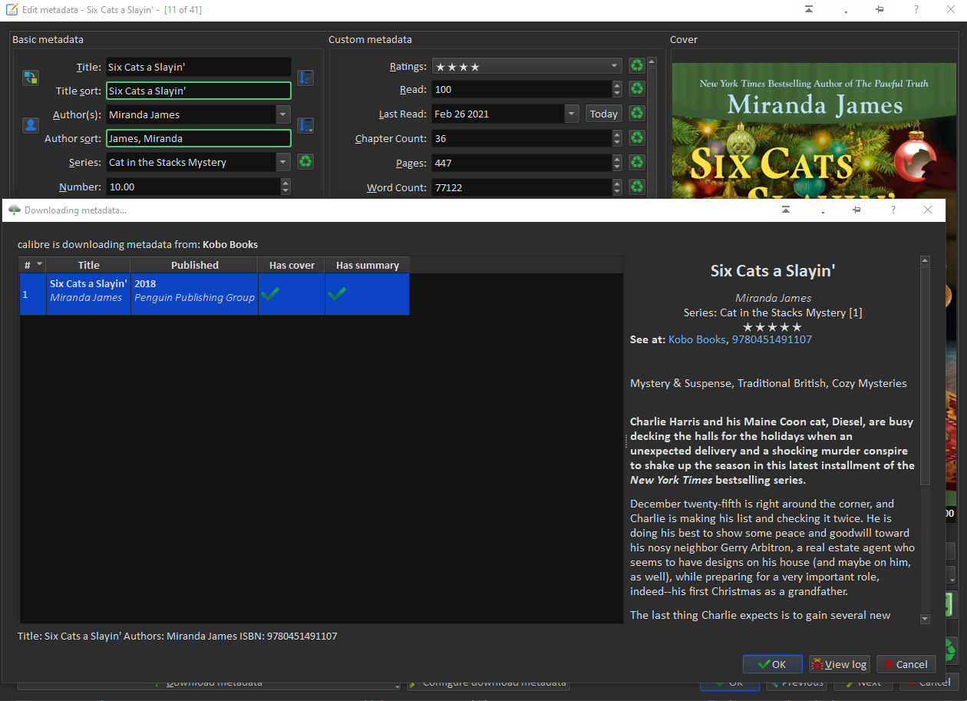Click the book description vertical scrollbar
Viewport: 967px width, 701px height.
click(x=925, y=376)
